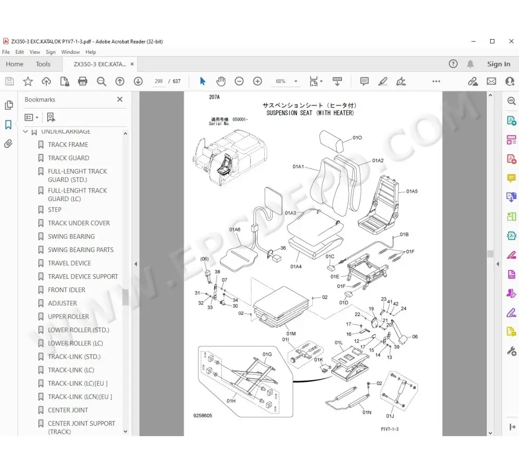Toggle the Bookmarks panel icon
Viewport: 519px width, 472px height.
point(8,125)
